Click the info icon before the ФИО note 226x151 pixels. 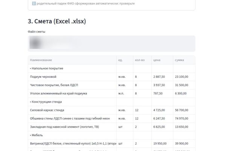tap(34, 3)
